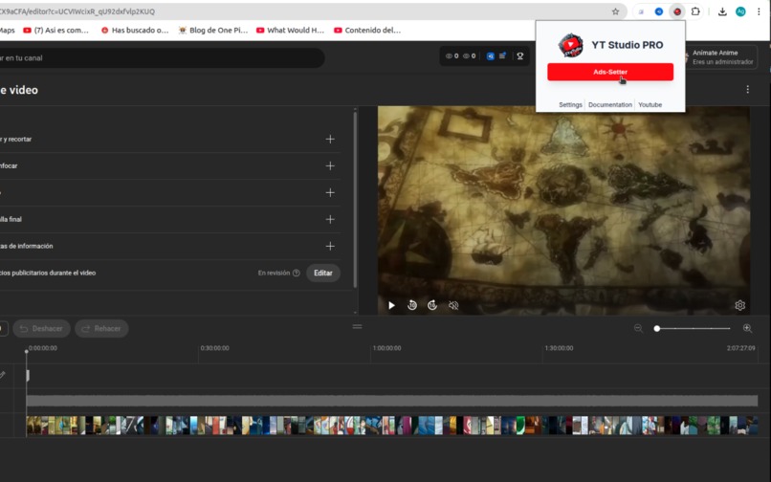This screenshot has width=771, height=482.
Task: Click the red YT Studio PRO extension icon
Action: [677, 11]
